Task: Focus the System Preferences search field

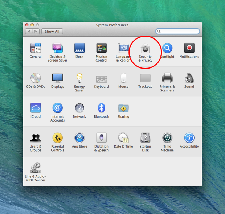Action: [x=178, y=31]
